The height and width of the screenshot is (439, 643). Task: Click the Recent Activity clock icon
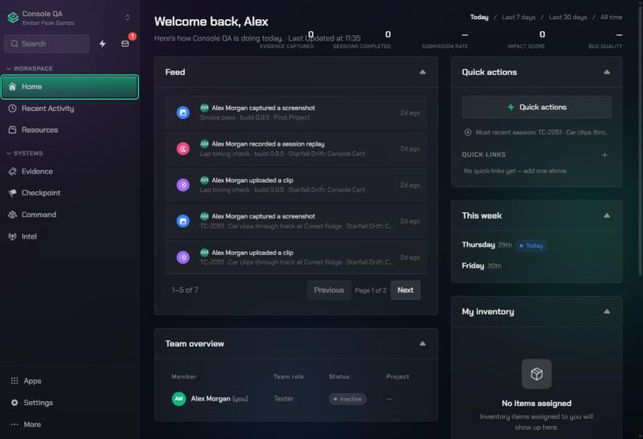coord(12,108)
